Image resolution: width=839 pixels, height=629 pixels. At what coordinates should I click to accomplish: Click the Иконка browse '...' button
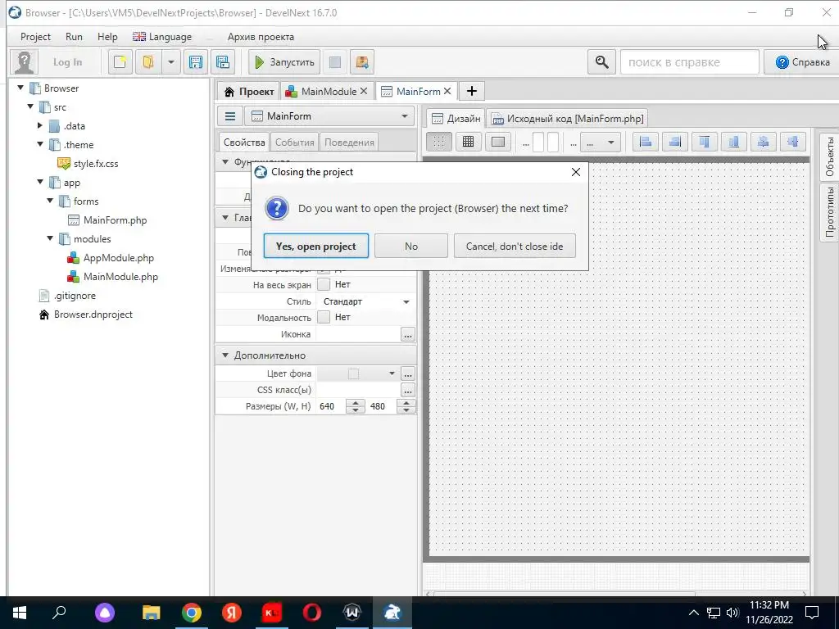(x=408, y=334)
